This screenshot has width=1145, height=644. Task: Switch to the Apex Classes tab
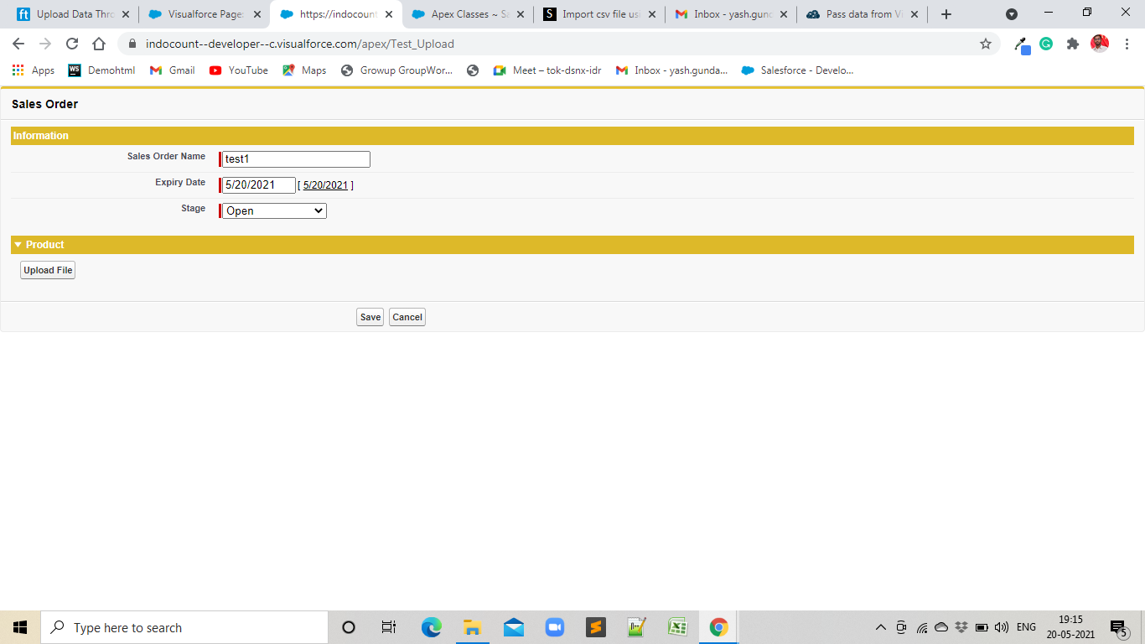[x=467, y=14]
